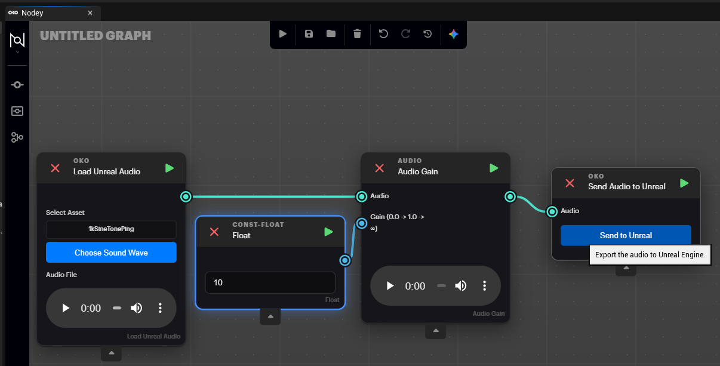Click the trash can icon in the toolbar
Image resolution: width=720 pixels, height=366 pixels.
pos(357,34)
